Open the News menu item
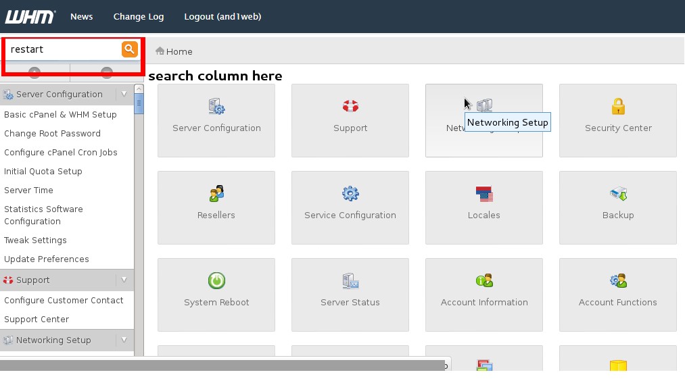685x381 pixels. pyautogui.click(x=81, y=17)
